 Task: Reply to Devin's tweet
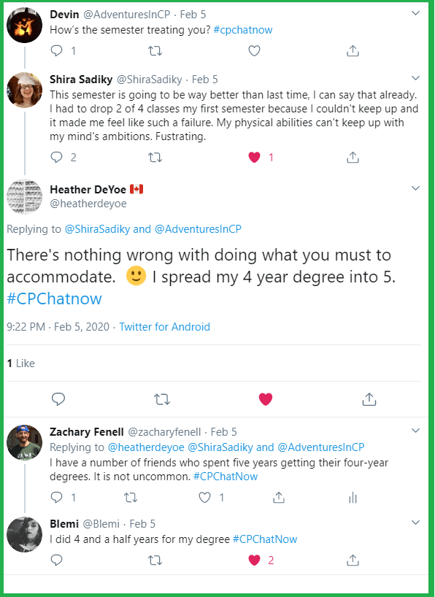click(x=58, y=50)
